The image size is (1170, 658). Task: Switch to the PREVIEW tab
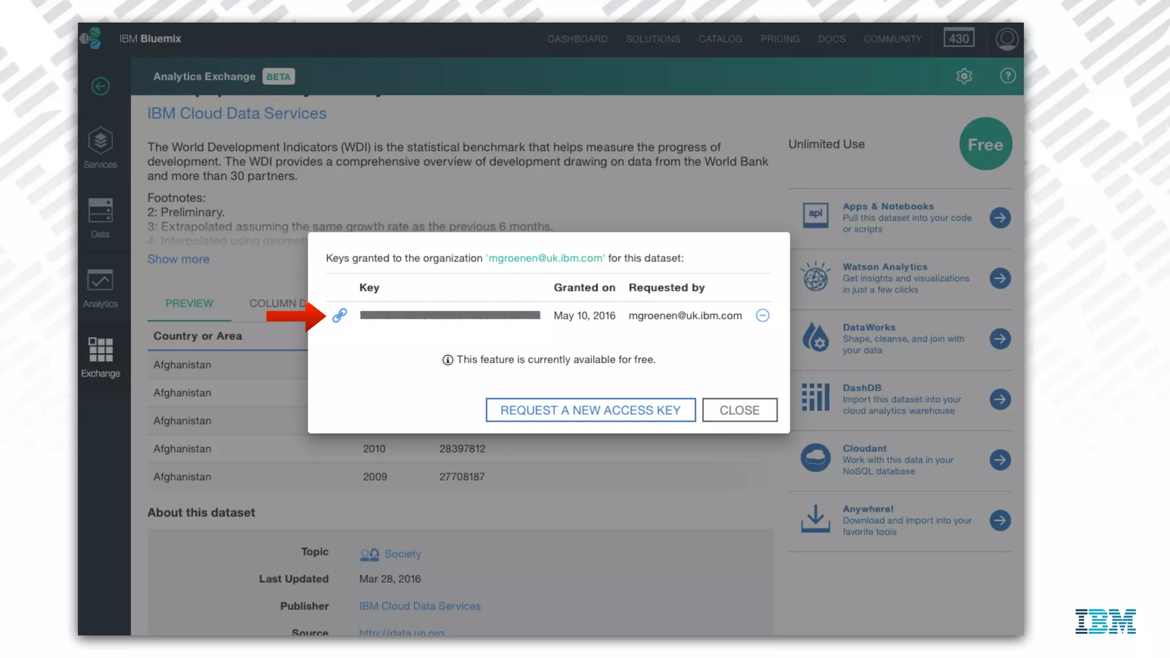click(189, 304)
